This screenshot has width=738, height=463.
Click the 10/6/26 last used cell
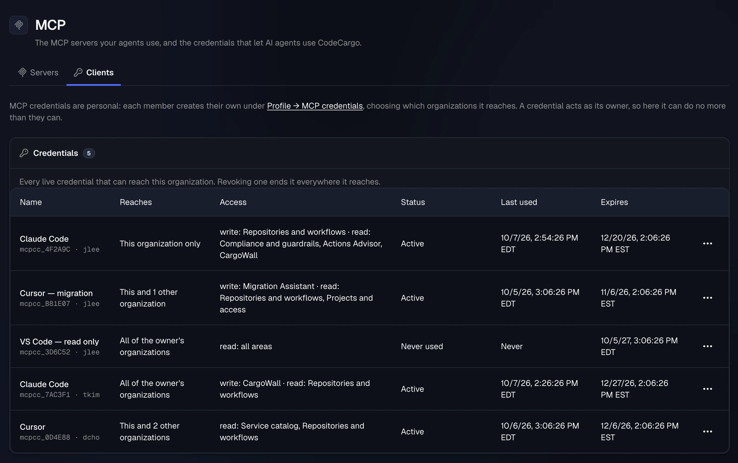[540, 431]
